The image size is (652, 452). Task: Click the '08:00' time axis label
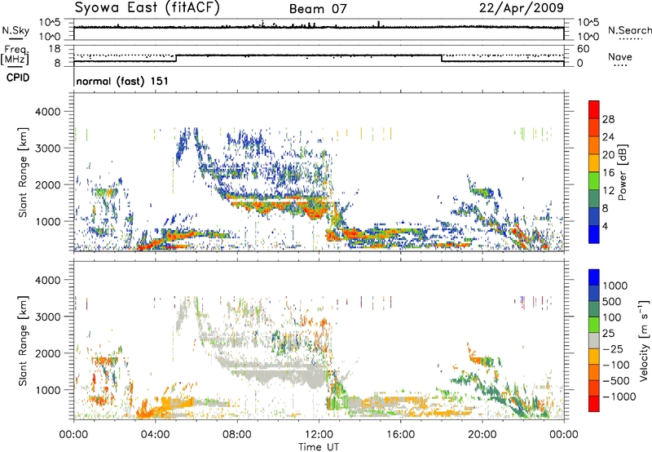point(237,435)
